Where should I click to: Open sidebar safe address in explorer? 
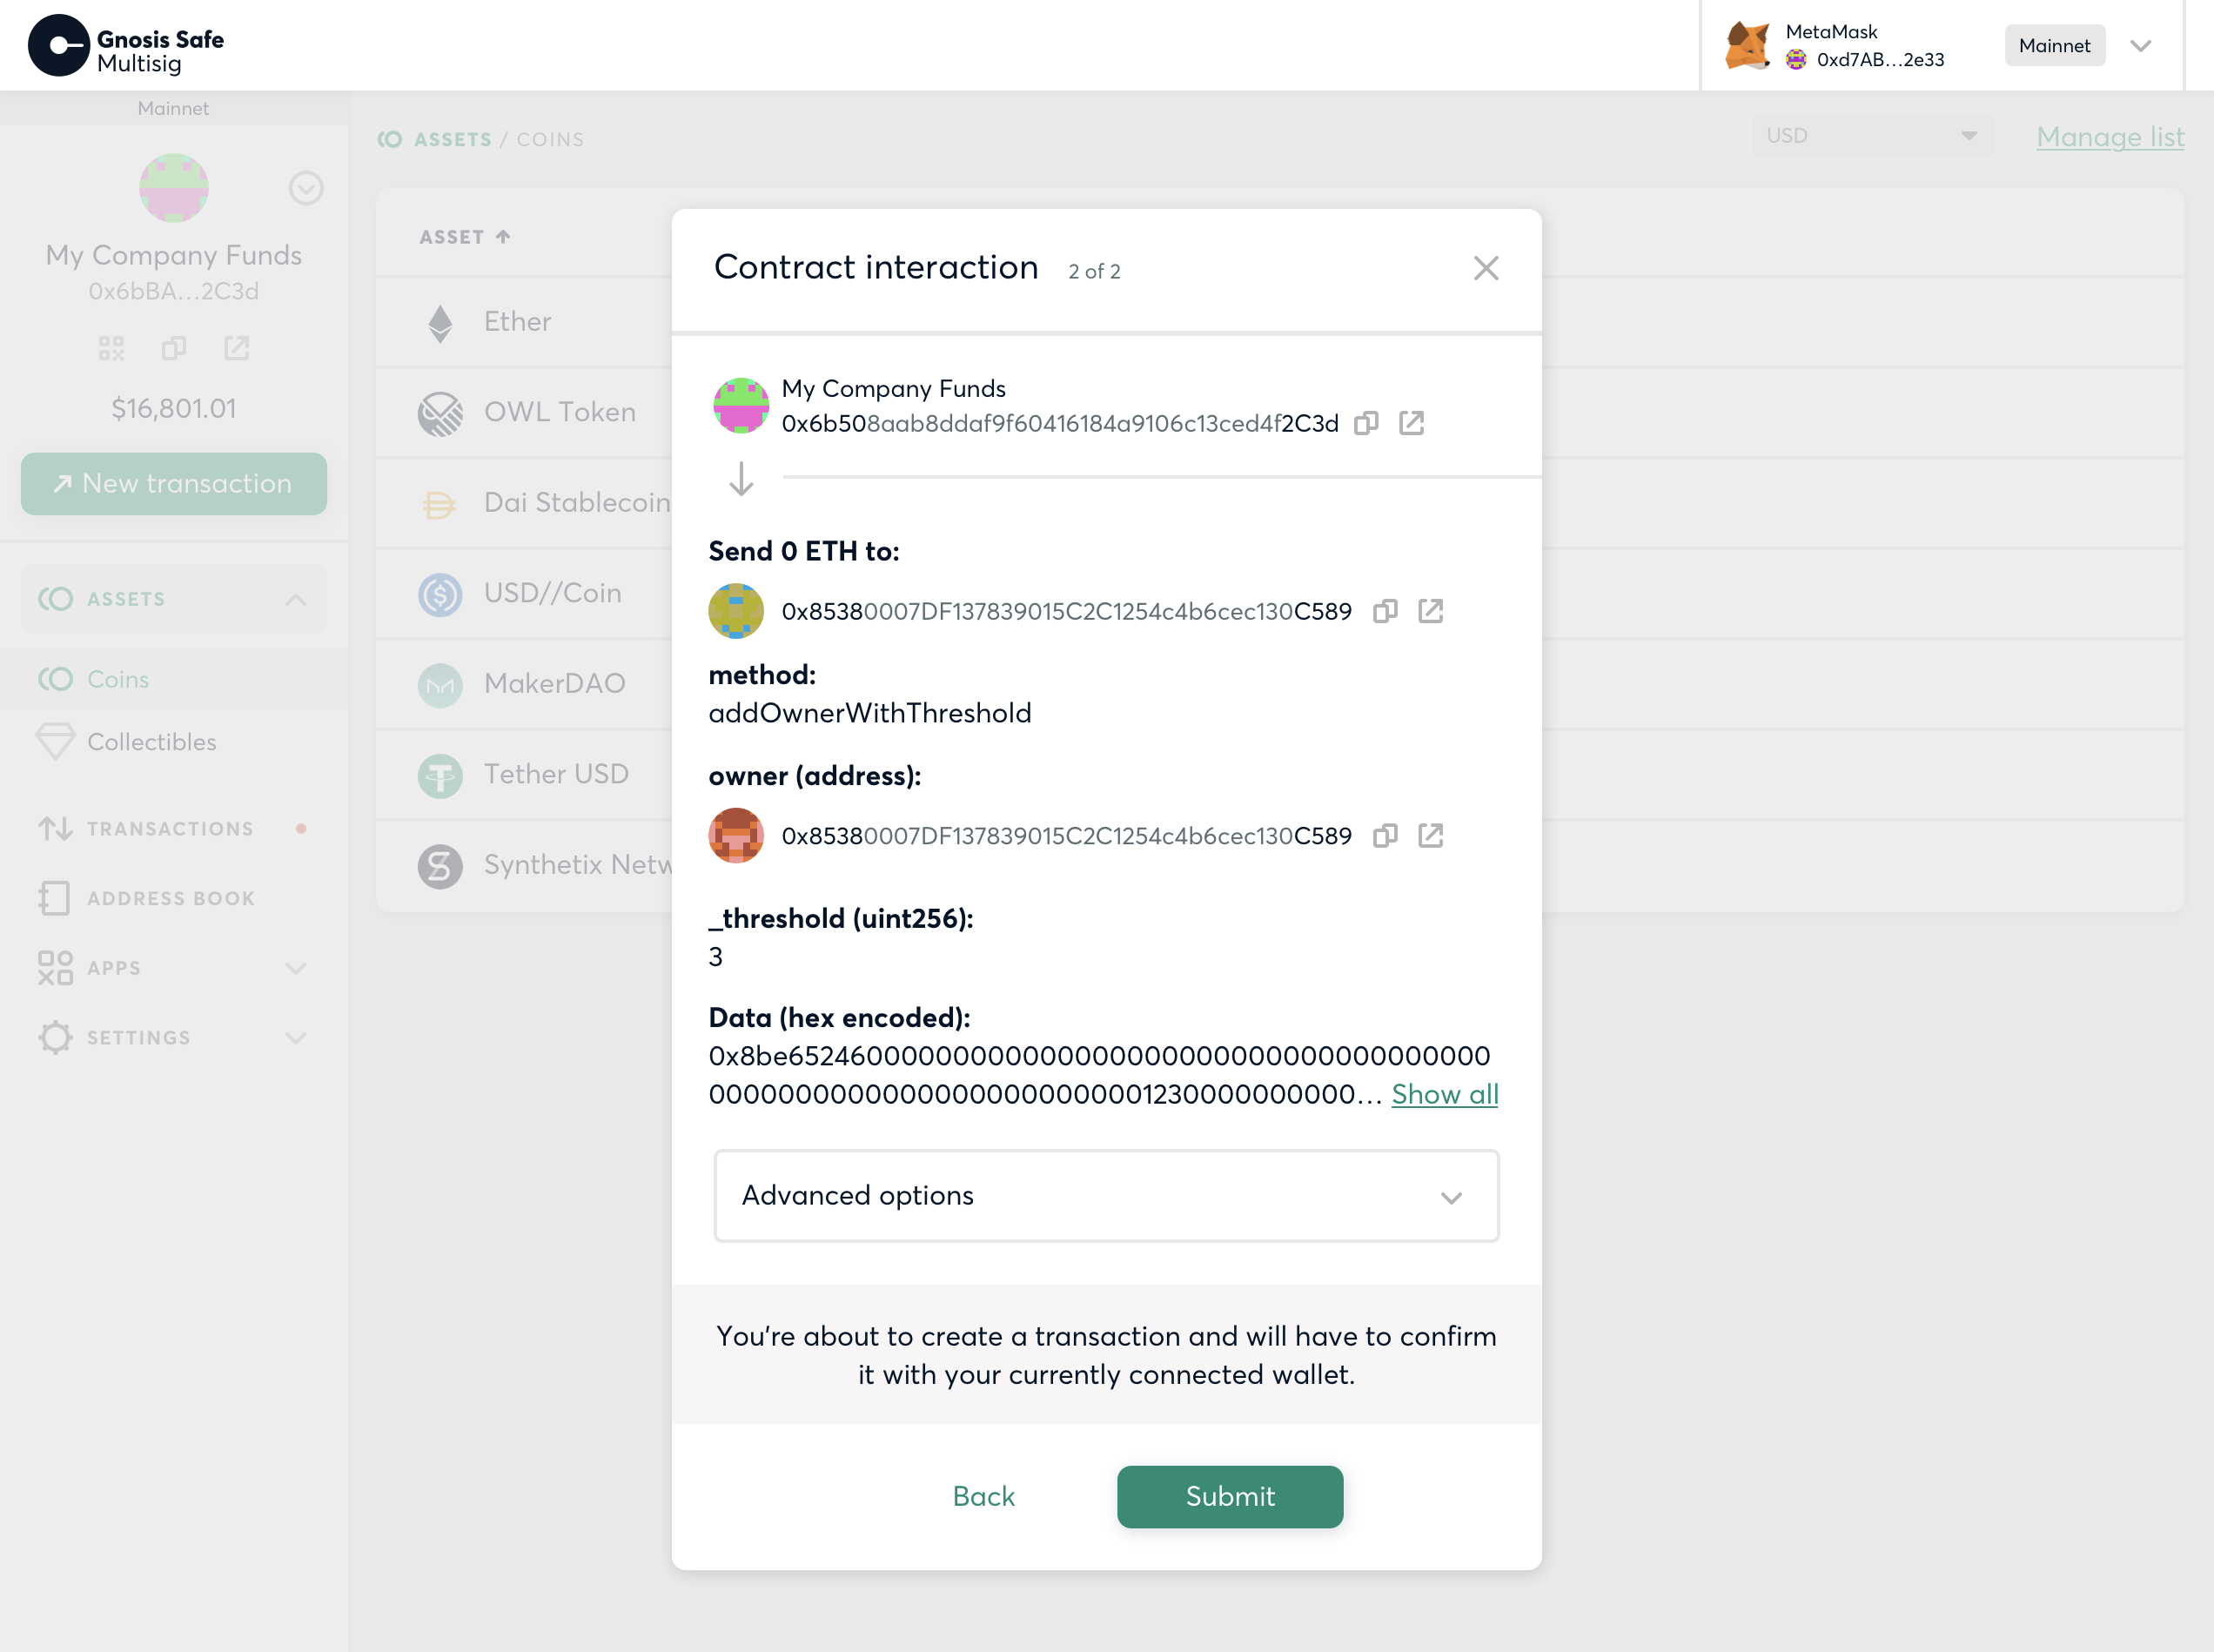pyautogui.click(x=237, y=348)
